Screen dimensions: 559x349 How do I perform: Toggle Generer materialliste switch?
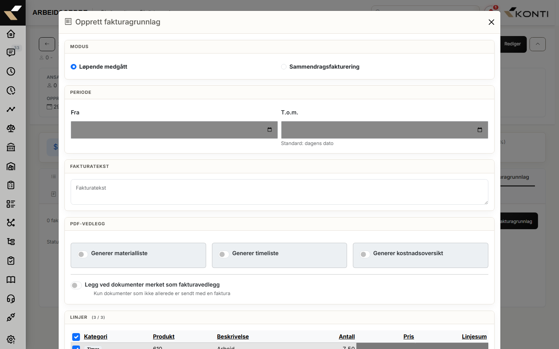82,254
